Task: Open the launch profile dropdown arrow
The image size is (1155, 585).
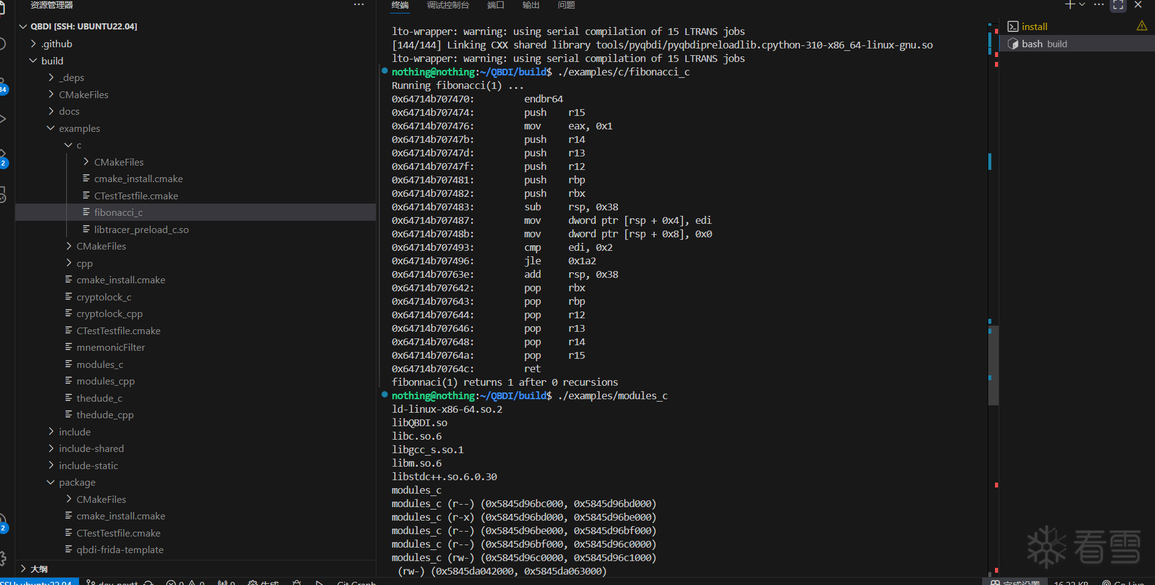Action: pos(1082,5)
